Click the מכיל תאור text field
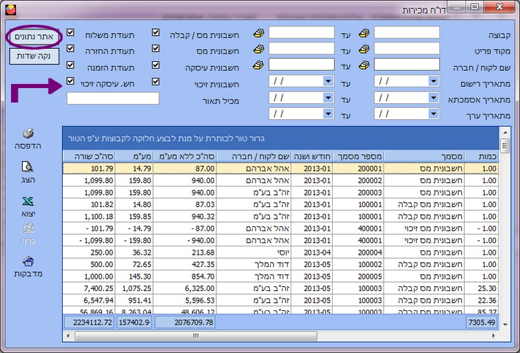520x353 pixels. click(113, 98)
